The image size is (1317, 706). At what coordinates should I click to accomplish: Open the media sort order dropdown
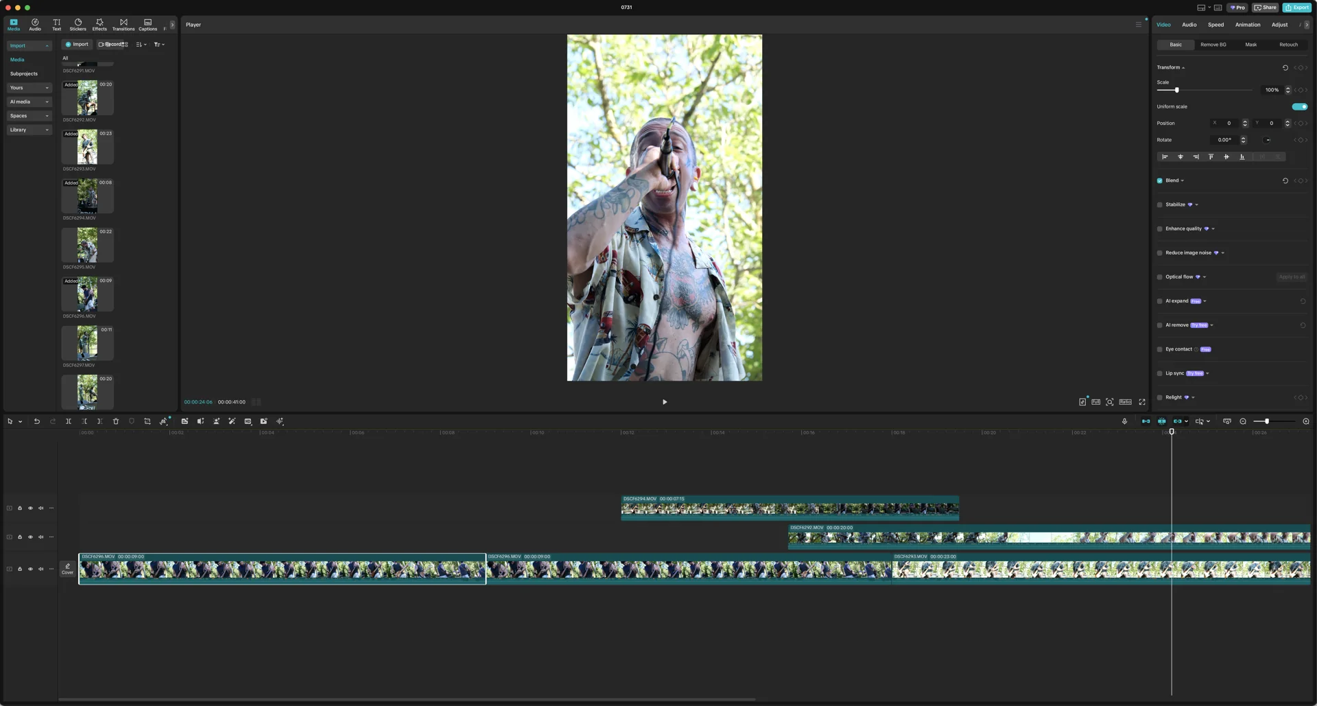click(x=141, y=45)
